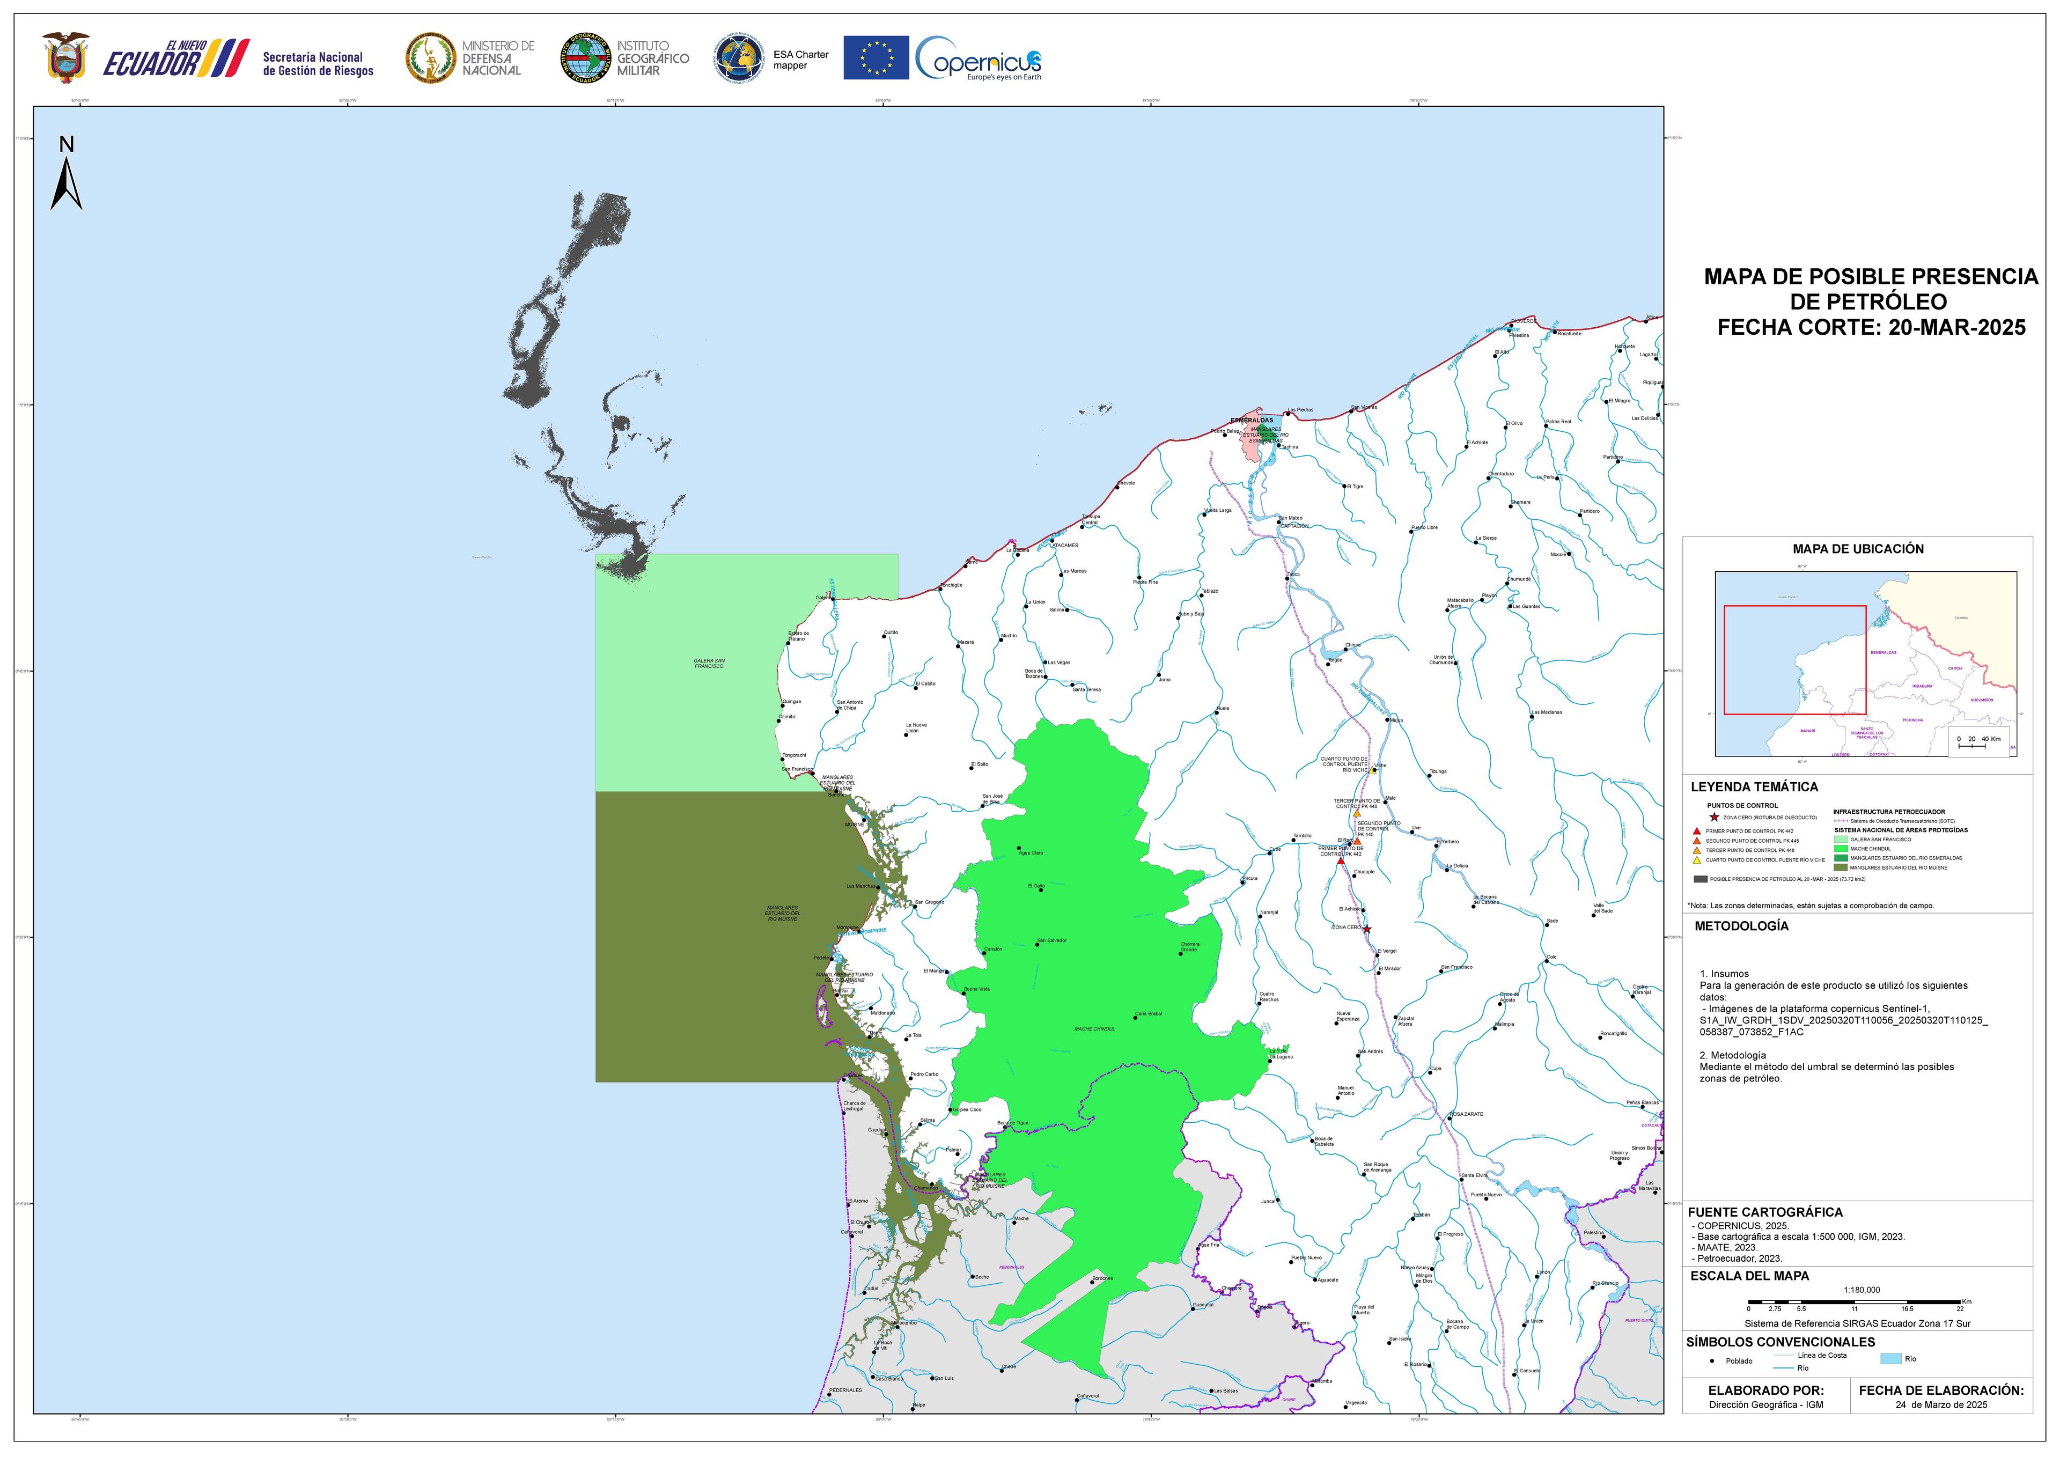Click the yellow triangle for Río Viche legend

(1696, 860)
